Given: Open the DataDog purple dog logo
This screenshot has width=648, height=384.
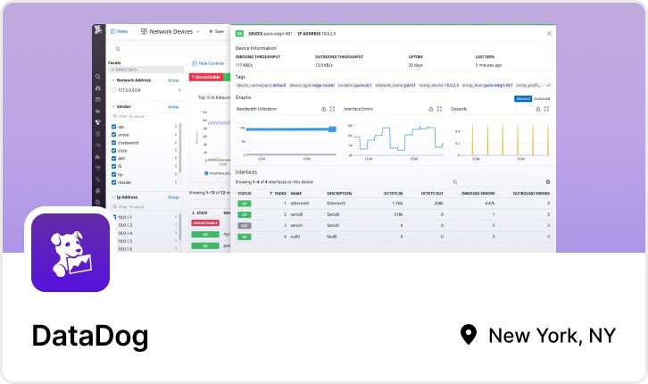Looking at the screenshot, I should pyautogui.click(x=71, y=253).
